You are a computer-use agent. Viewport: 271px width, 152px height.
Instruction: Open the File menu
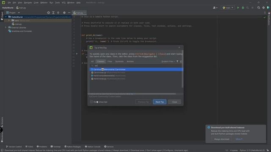pos(9,3)
